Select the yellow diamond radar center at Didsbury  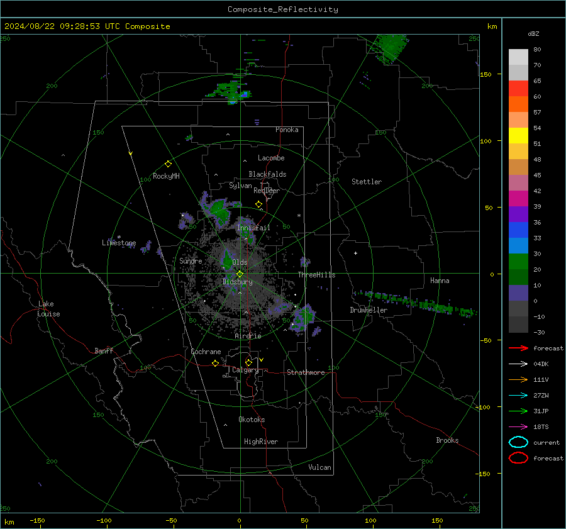coord(240,274)
